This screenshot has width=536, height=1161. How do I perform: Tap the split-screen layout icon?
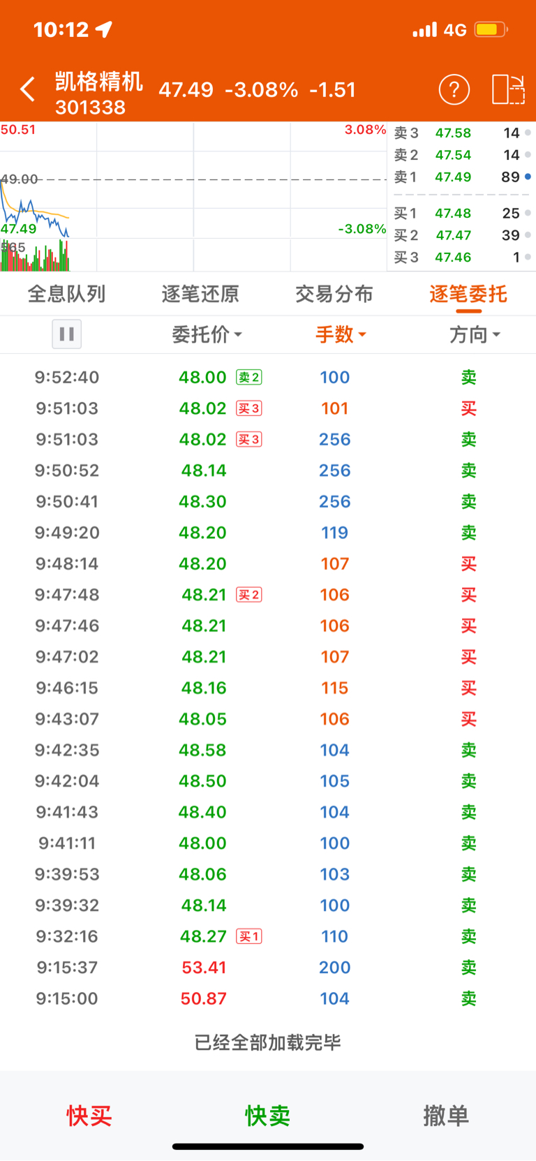(x=508, y=89)
